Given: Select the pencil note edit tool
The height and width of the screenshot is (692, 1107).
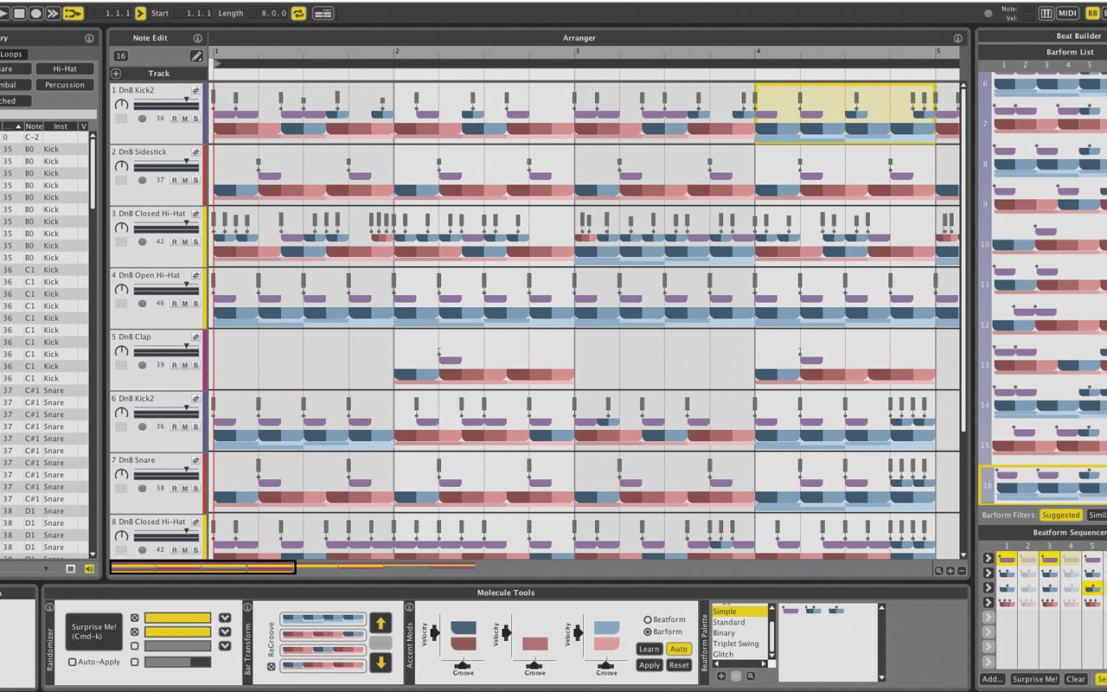Looking at the screenshot, I should pyautogui.click(x=196, y=56).
